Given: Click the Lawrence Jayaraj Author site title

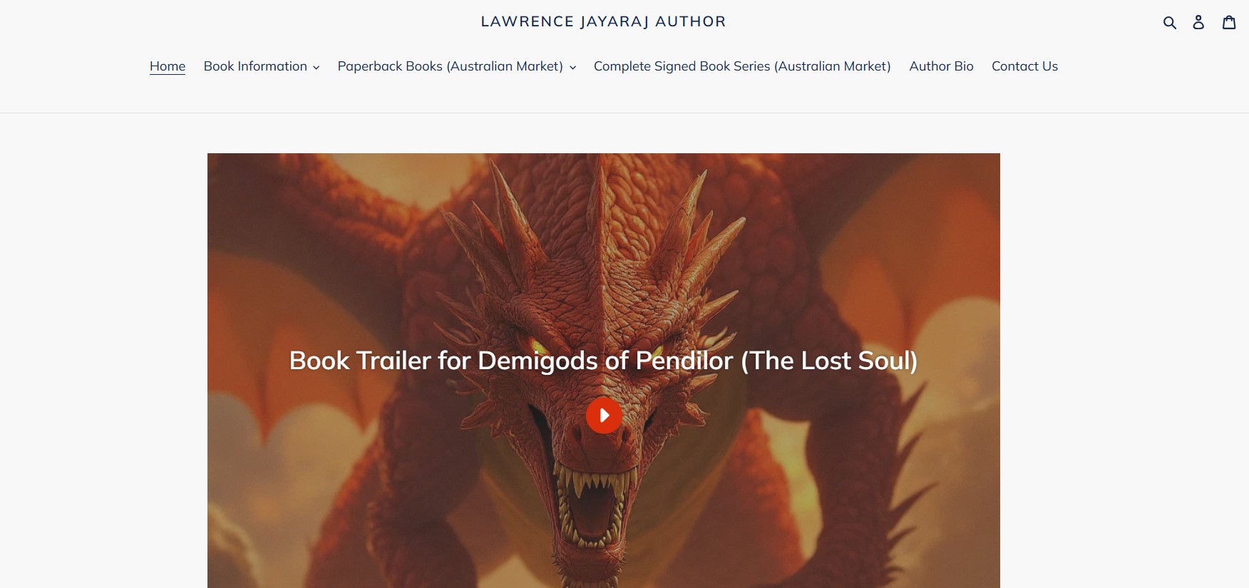Looking at the screenshot, I should point(603,21).
